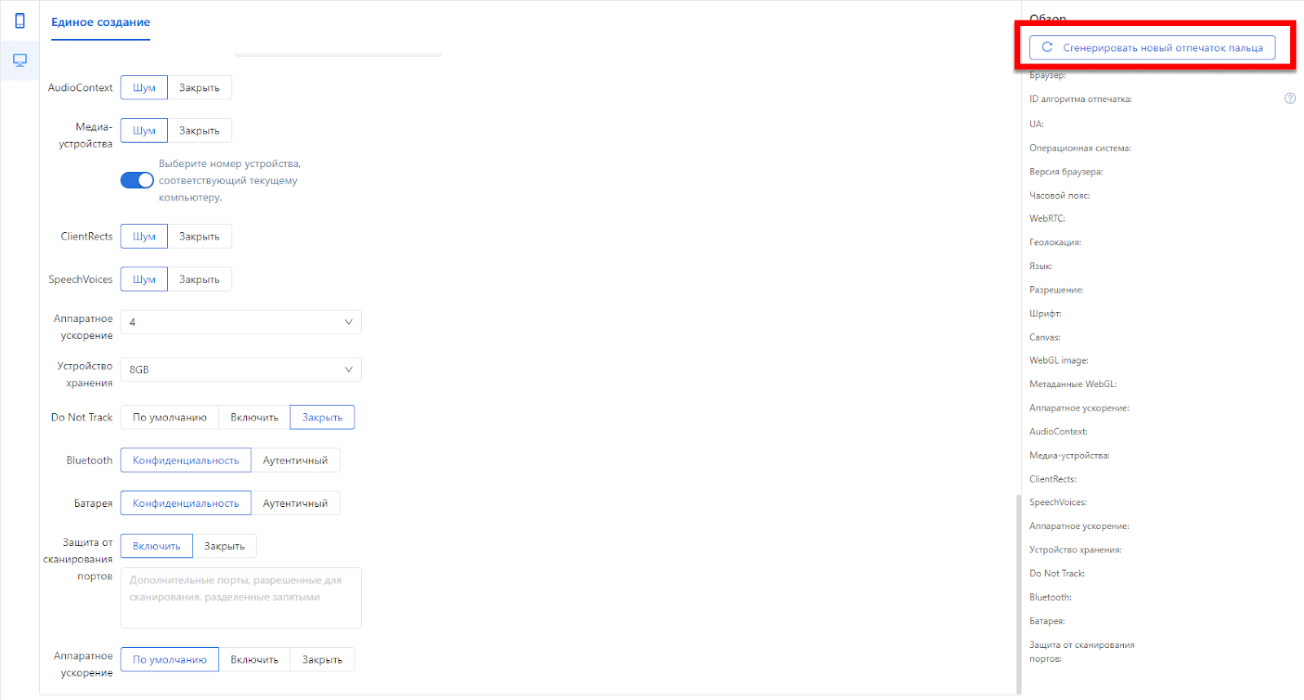Screen dimensions: 1304x700
Task: Click the Операционная система: overview row
Action: (x=1080, y=148)
